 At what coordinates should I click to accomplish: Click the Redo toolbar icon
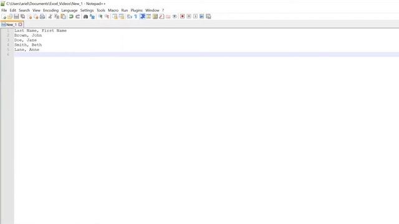pos(77,17)
